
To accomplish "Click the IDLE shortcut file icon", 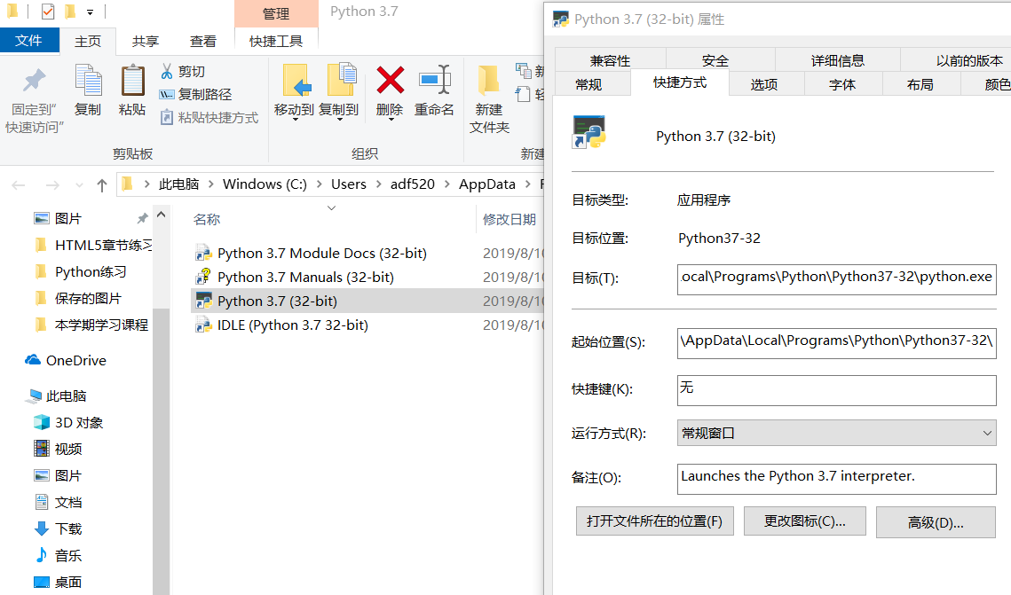I will click(204, 325).
